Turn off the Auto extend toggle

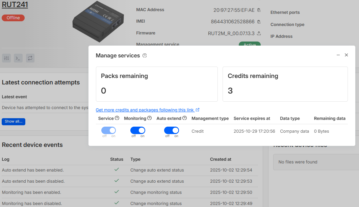point(172,130)
